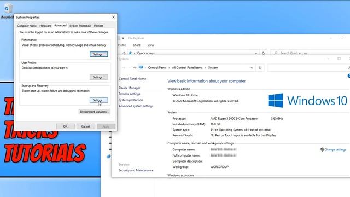Screen dimensions: 350x197
Task: Go up one level in System window
Action: 135,68
